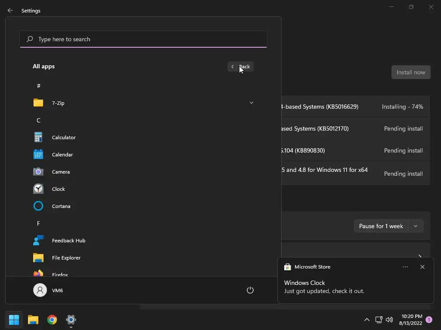Click the Windows Start button
441x330 pixels.
pyautogui.click(x=14, y=320)
